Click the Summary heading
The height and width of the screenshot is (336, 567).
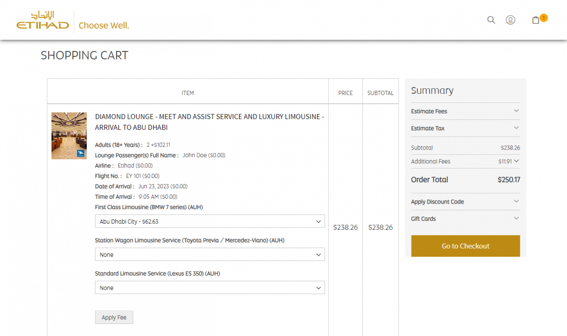432,91
